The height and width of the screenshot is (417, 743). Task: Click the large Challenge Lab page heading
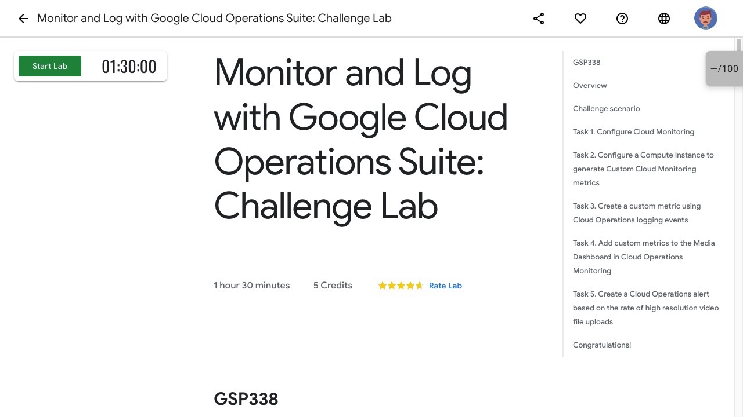point(360,140)
